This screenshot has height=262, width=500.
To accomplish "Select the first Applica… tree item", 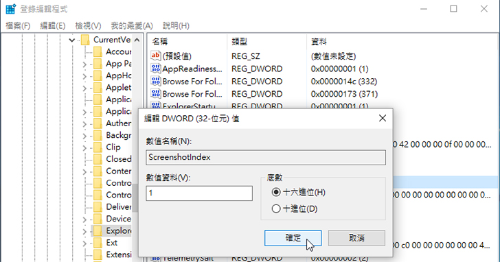I will [119, 99].
